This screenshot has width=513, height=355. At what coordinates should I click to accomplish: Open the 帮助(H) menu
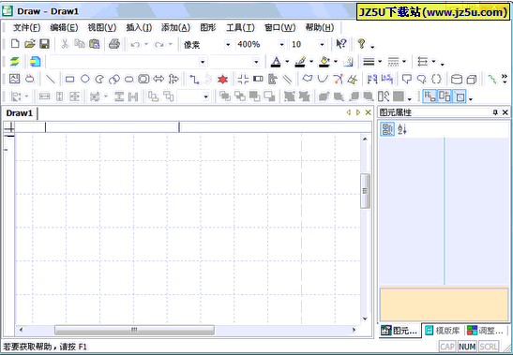click(x=320, y=27)
